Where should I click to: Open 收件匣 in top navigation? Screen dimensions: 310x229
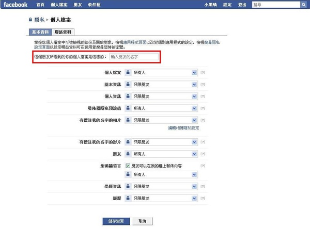94,5
